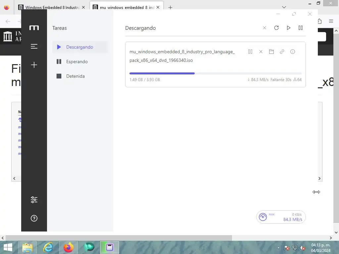This screenshot has width=339, height=254.
Task: Click the 84.3 MB/s speed readout
Action: [293, 220]
